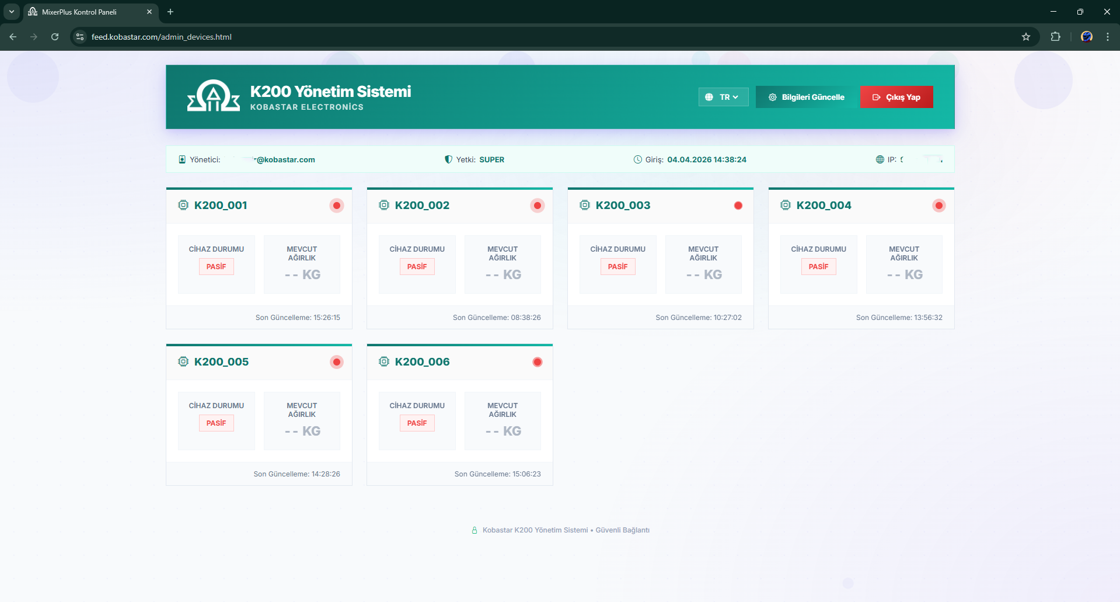The width and height of the screenshot is (1120, 602).
Task: Open the browser extensions puzzle icon
Action: click(x=1055, y=37)
